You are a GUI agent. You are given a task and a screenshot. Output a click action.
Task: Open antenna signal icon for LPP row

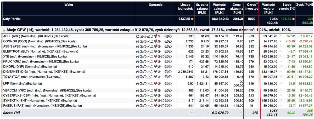pyautogui.click(x=155, y=83)
